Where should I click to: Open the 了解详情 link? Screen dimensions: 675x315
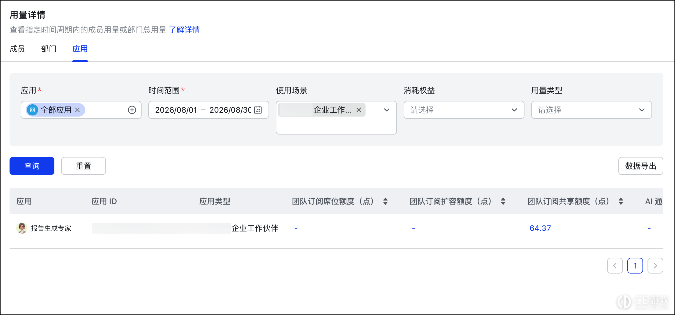184,30
